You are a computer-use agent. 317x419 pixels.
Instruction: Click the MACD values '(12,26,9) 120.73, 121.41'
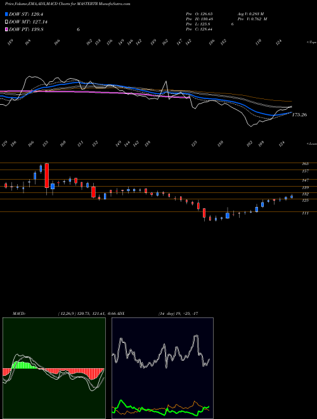pyautogui.click(x=81, y=314)
